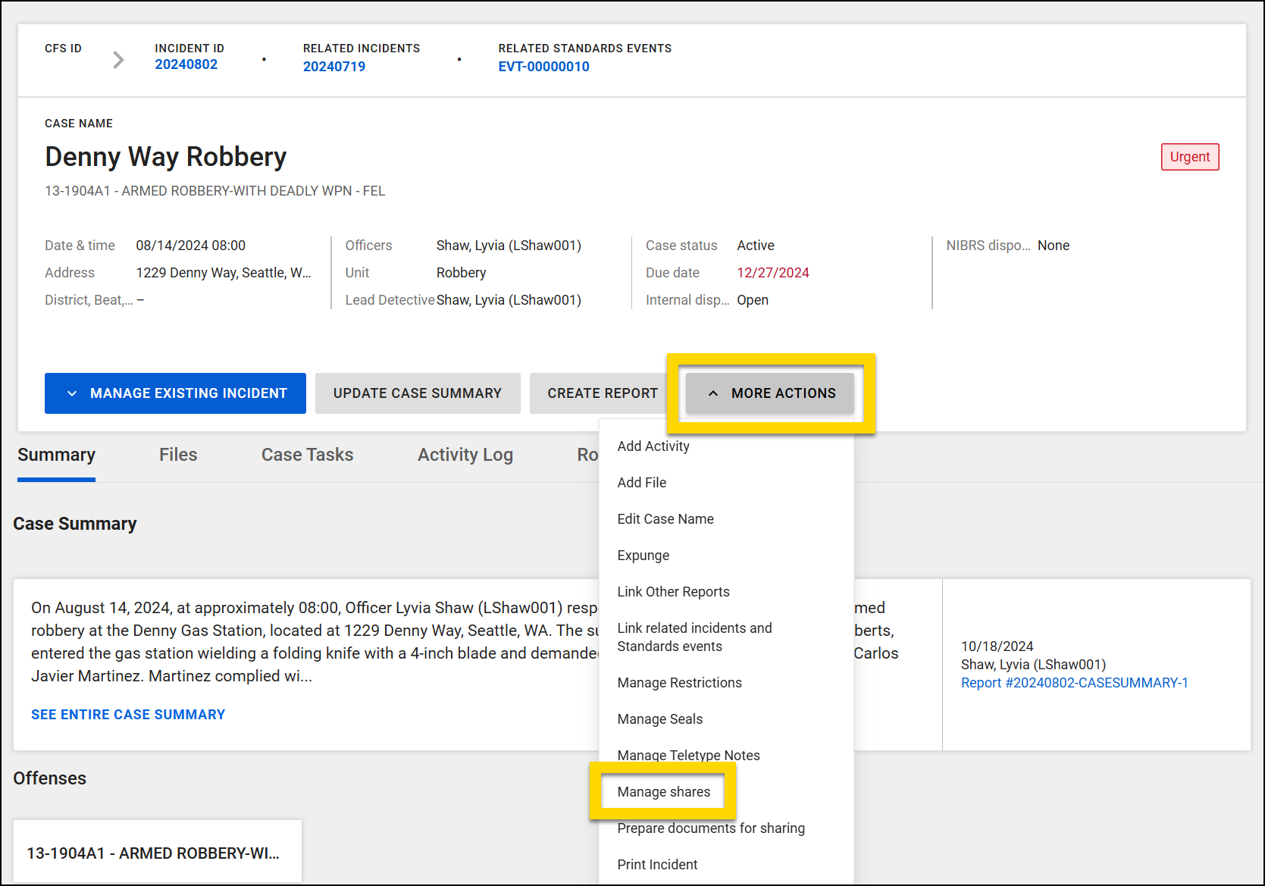Open the Manage Existing Incident dropdown
This screenshot has height=886, width=1265.
tap(174, 393)
